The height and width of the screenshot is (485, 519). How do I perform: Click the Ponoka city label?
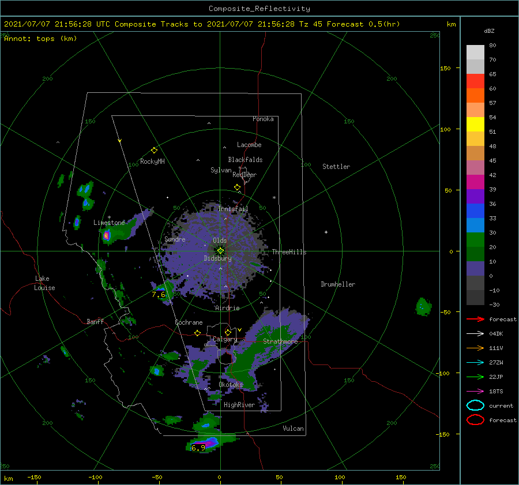[x=263, y=119]
